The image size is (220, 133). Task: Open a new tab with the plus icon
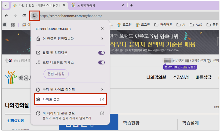click(x=131, y=5)
